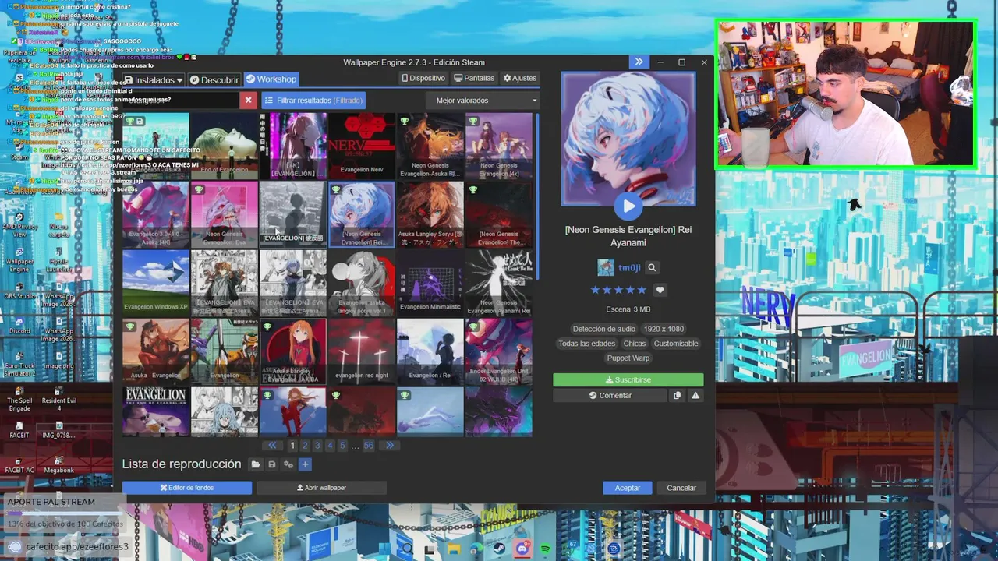Open Spotify from the taskbar

click(x=545, y=549)
